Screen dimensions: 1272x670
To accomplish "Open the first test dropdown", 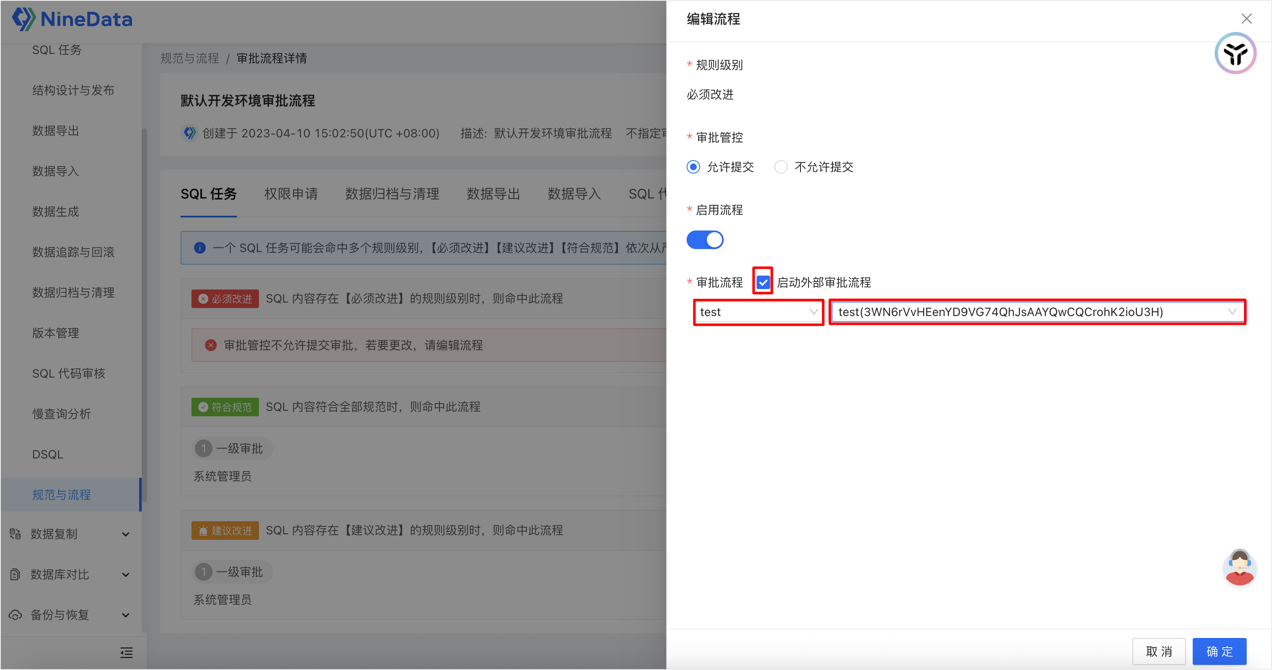I will tap(758, 312).
